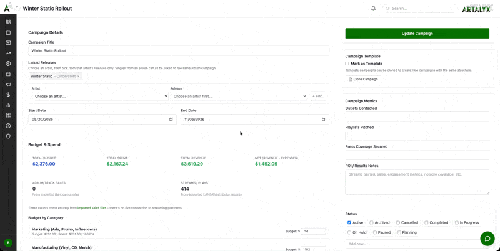Image resolution: width=500 pixels, height=251 pixels.
Task: Open the sliders settings icon in sidebar
Action: [8, 115]
